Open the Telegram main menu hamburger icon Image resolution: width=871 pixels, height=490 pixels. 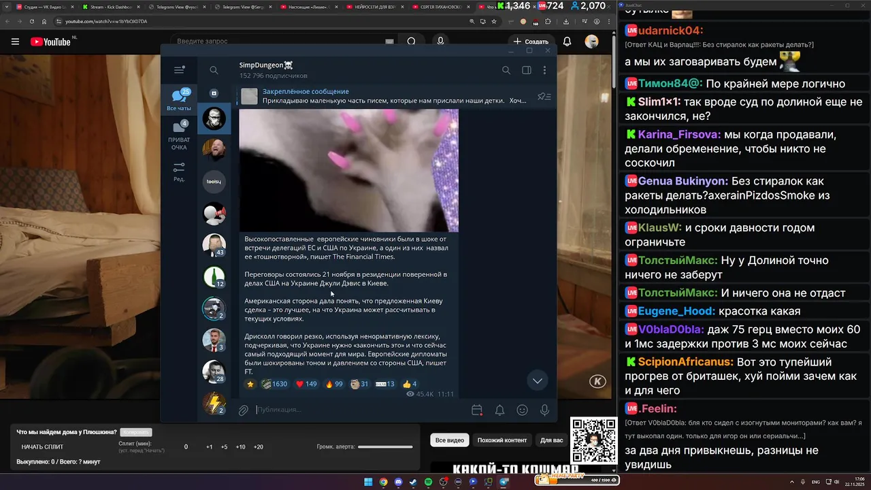(x=180, y=70)
